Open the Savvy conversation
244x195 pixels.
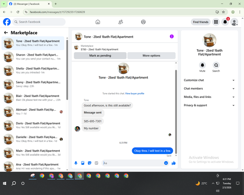point(33,84)
